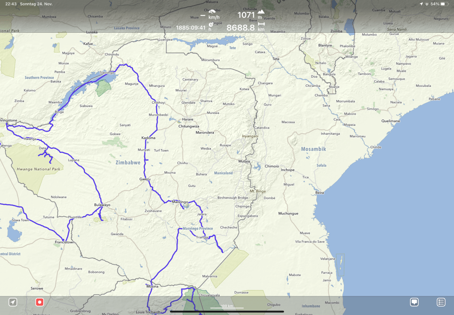Select Harare city label on map
The height and width of the screenshot is (315, 454).
point(187,119)
